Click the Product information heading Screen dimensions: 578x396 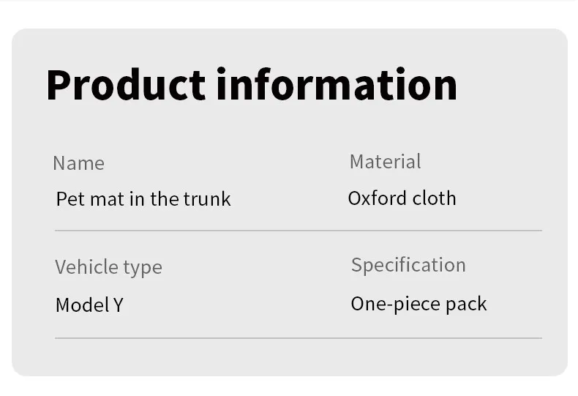click(x=252, y=84)
